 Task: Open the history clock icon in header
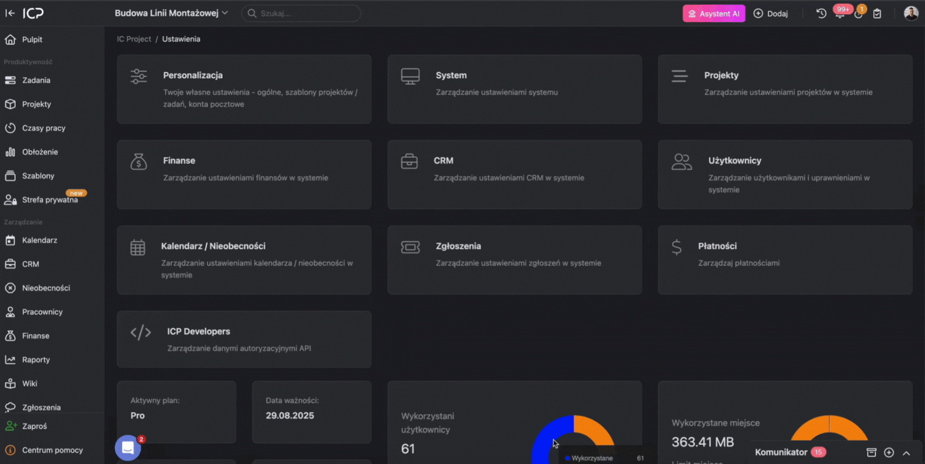821,14
